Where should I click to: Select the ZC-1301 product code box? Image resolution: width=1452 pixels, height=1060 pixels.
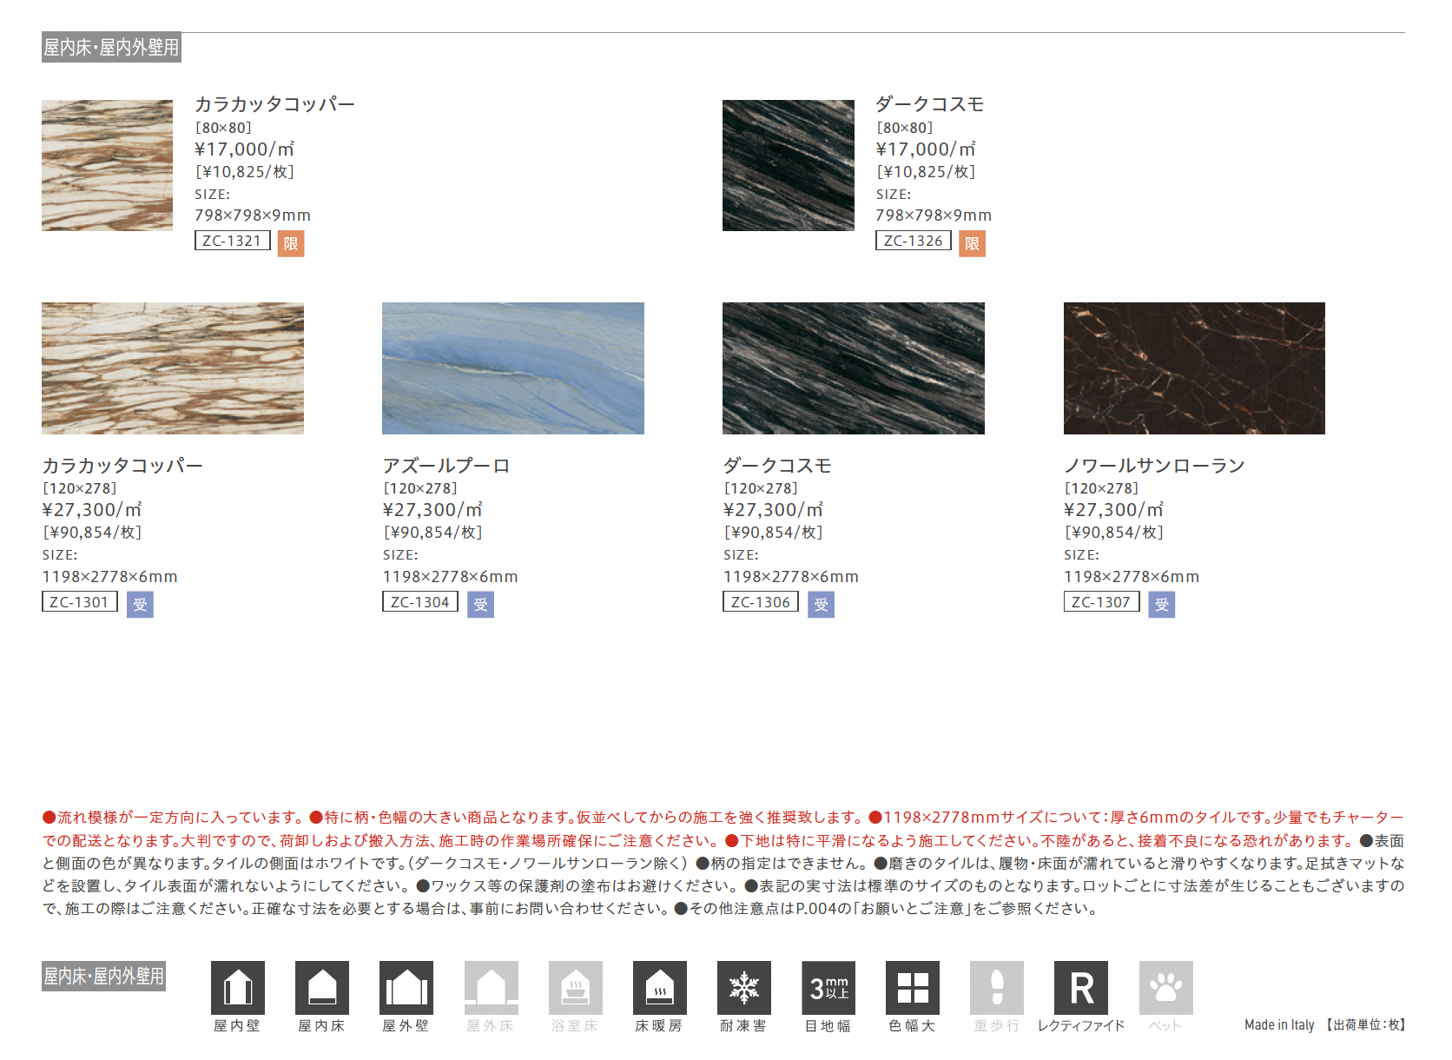click(x=80, y=602)
